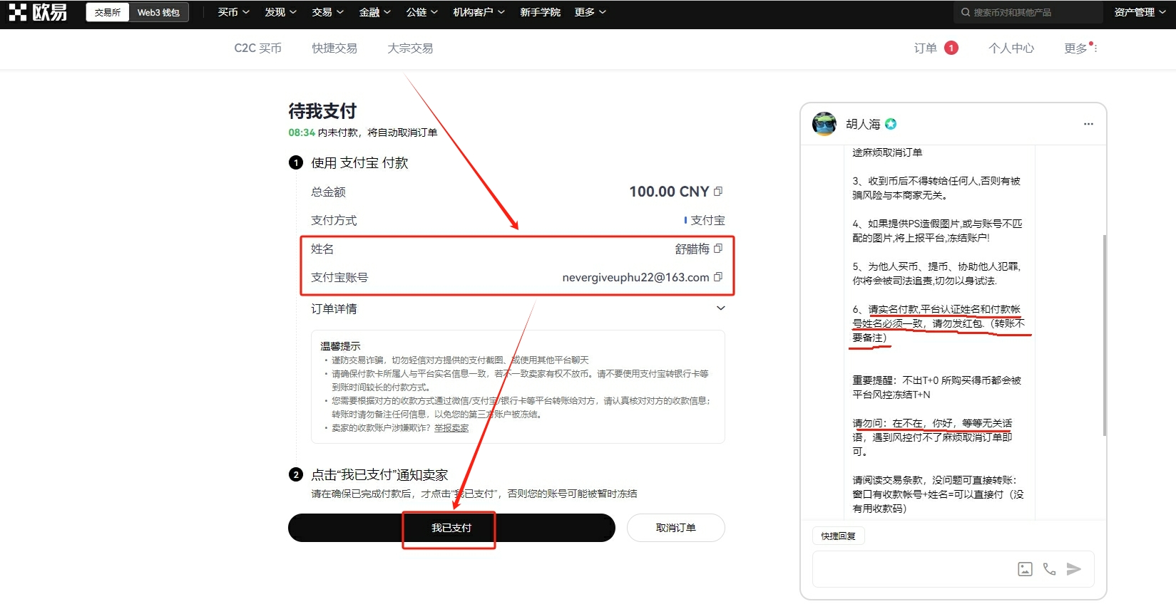Start a voice call via phone icon
The width and height of the screenshot is (1176, 604).
click(x=1049, y=568)
